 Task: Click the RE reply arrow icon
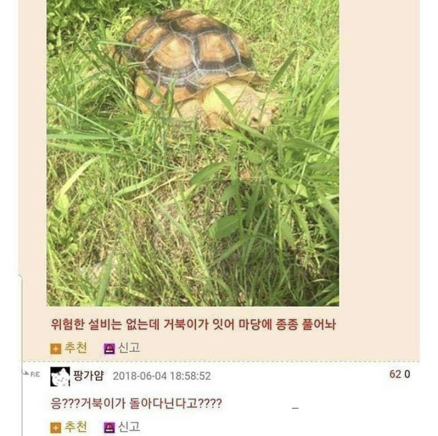coord(32,374)
